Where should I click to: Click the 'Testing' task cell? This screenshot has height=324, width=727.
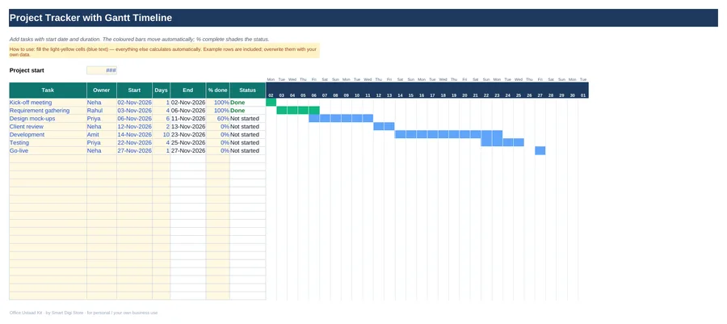point(48,143)
